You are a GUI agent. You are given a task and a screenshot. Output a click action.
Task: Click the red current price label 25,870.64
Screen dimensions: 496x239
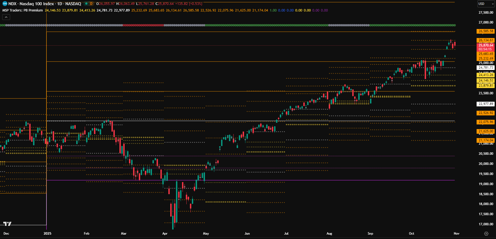(x=486, y=45)
